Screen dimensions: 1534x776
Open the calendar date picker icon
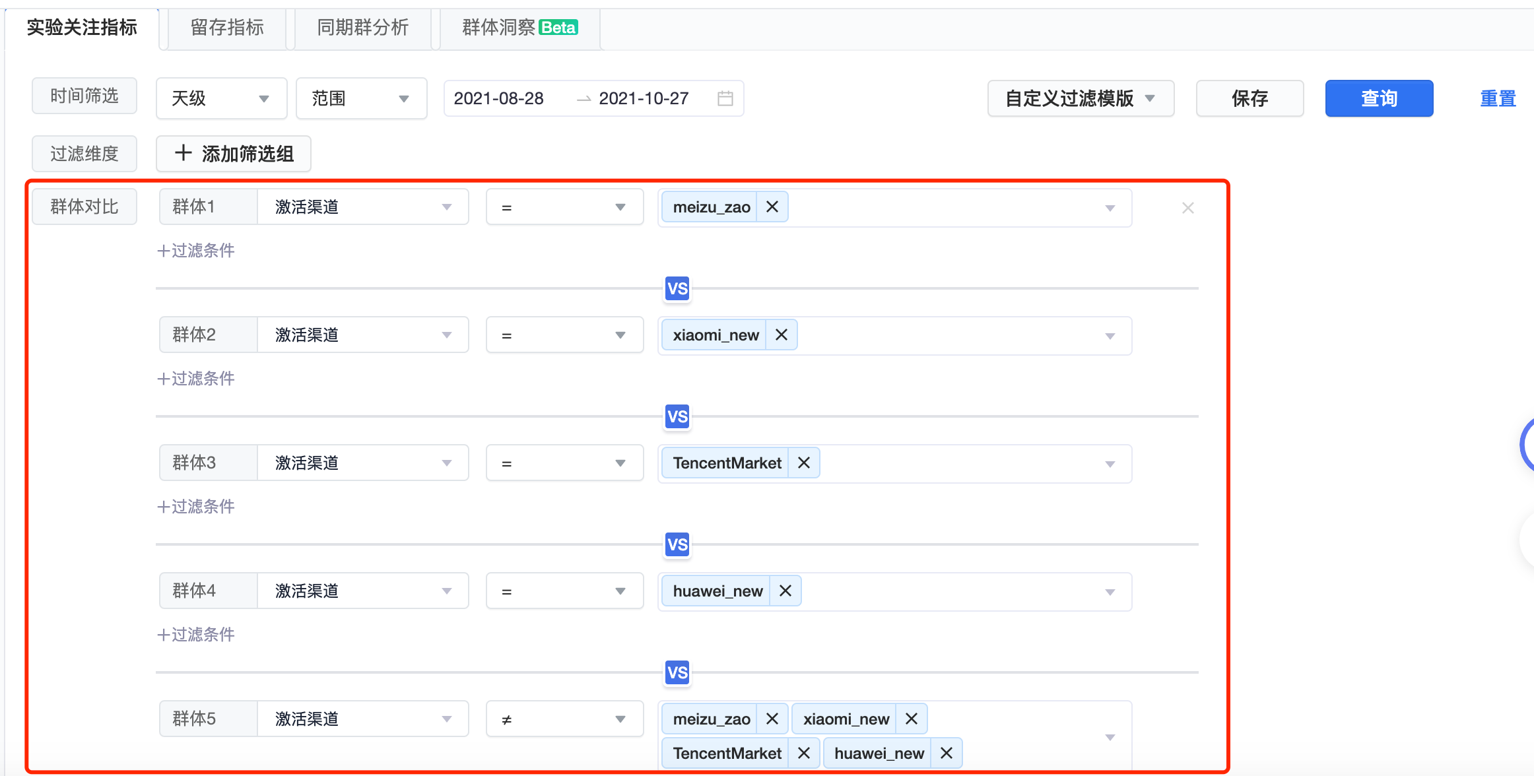click(x=725, y=98)
